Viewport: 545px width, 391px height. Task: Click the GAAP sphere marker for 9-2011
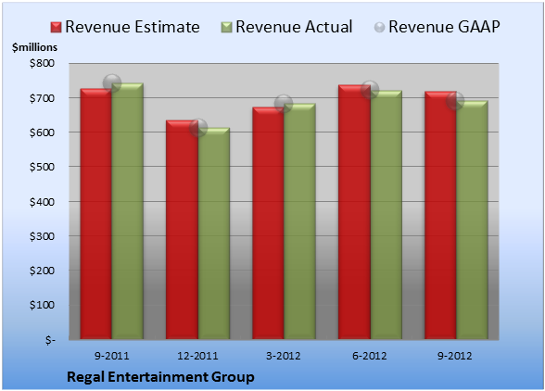(112, 83)
